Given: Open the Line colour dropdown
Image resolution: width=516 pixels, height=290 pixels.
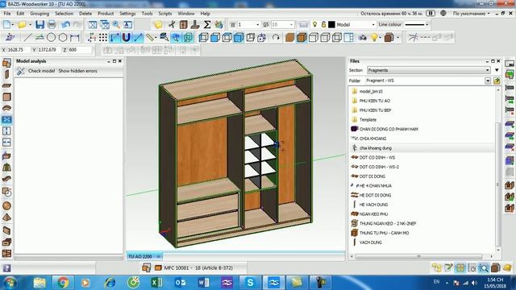Looking at the screenshot, I should tap(427, 25).
